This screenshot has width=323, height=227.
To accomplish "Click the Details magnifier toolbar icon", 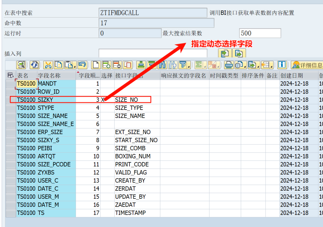I will point(21,65).
